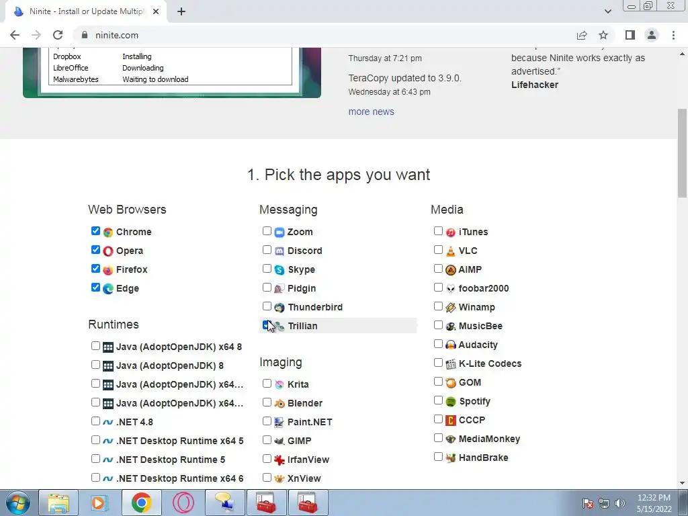Screen dimensions: 688x516
Task: Click the scrollbar down arrow
Action: click(683, 484)
